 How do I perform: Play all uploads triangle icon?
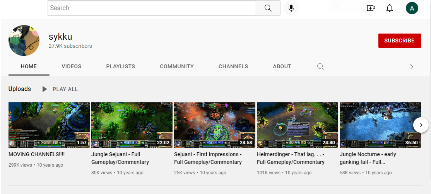point(44,89)
